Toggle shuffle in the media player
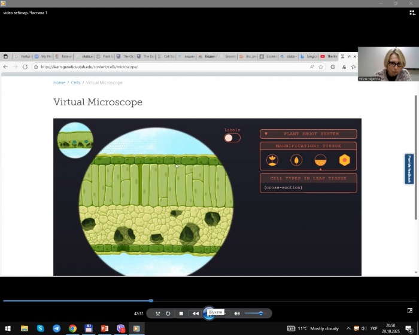This screenshot has height=335, width=419. click(158, 313)
